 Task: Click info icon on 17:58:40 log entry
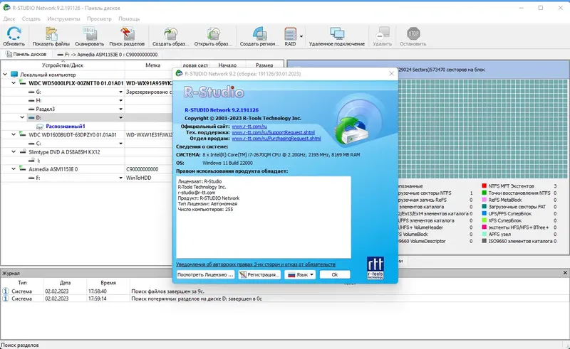click(6, 291)
